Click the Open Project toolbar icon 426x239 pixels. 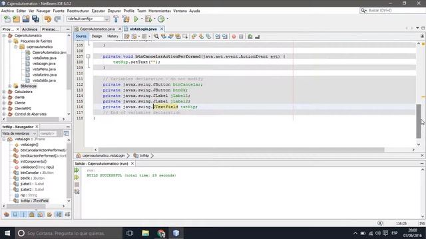26,19
